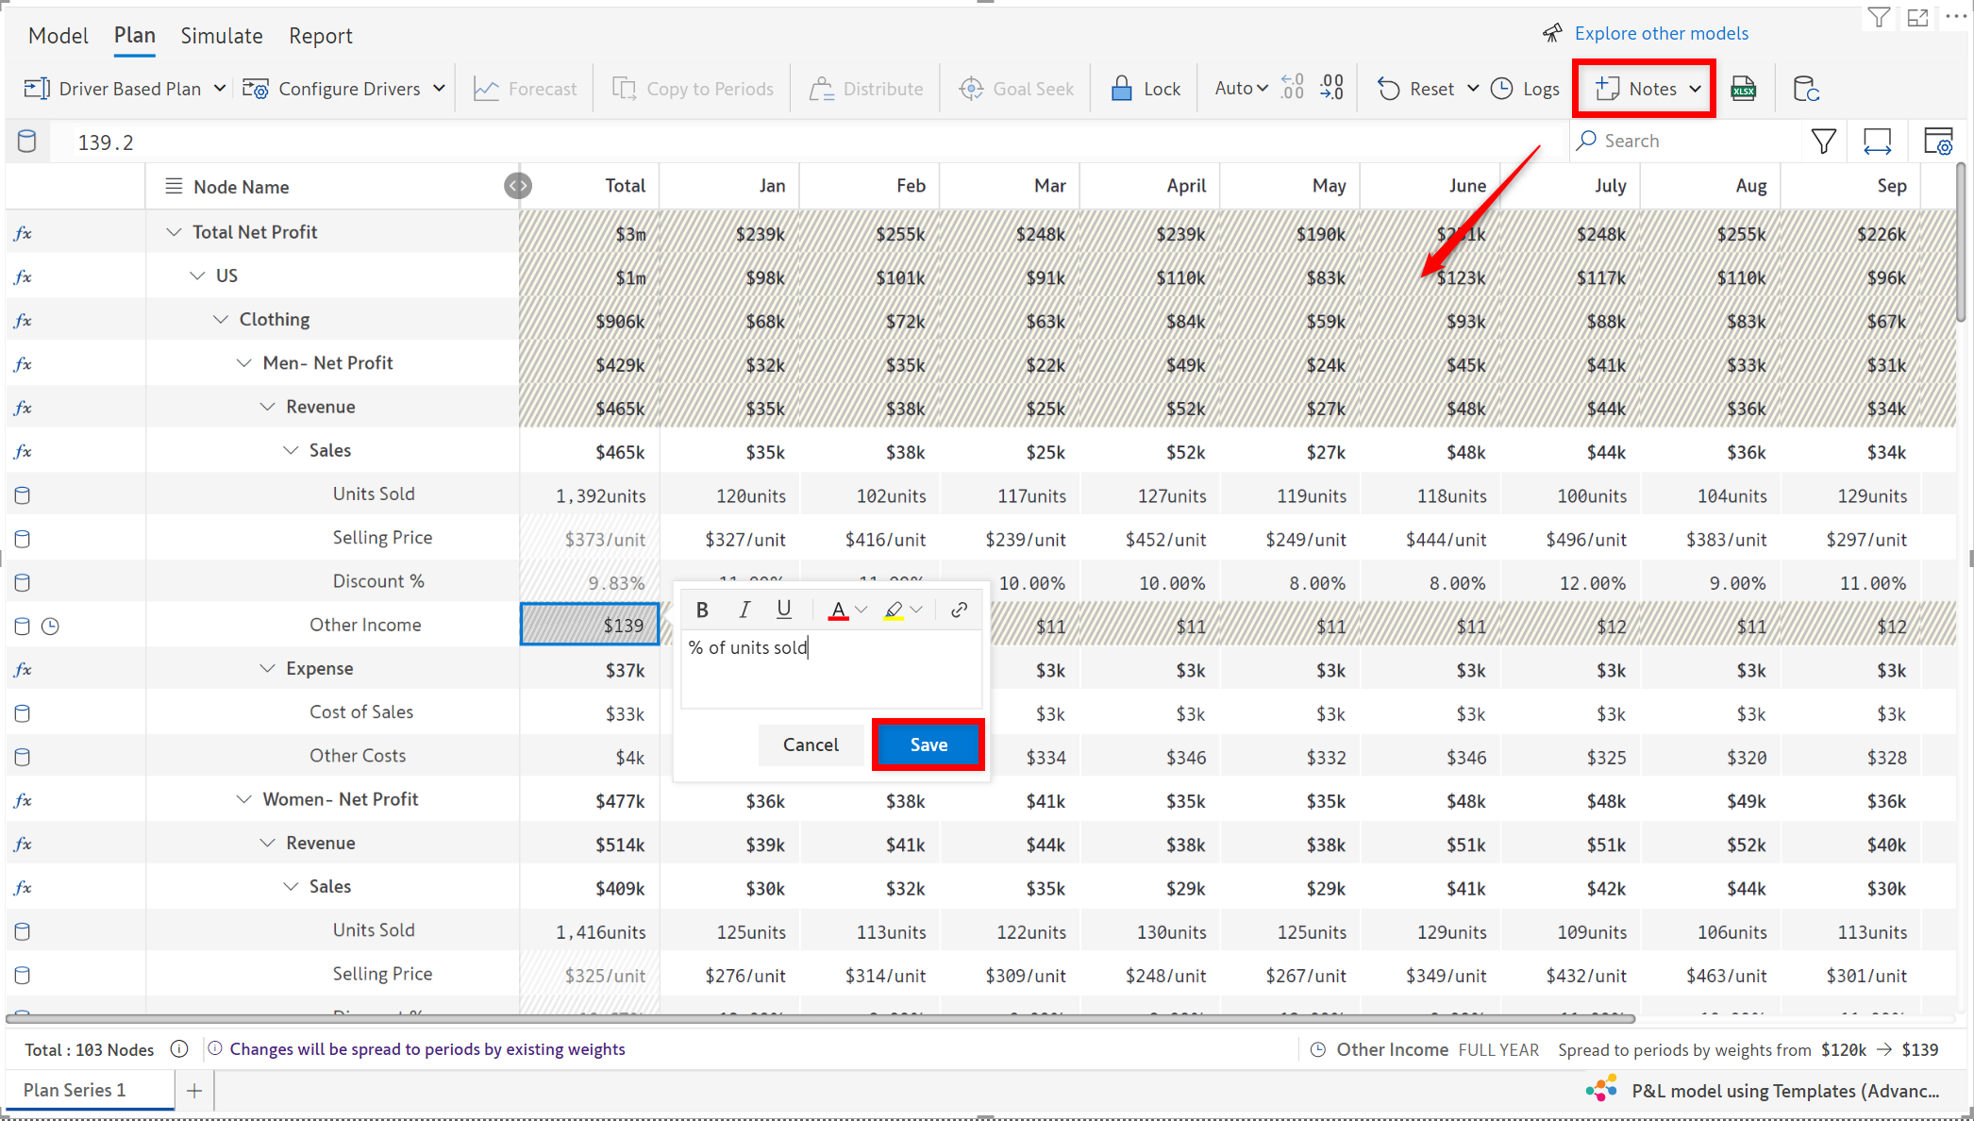Screen dimensions: 1974x1121
Task: Click the refresh data icon after XLSX
Action: click(1805, 89)
